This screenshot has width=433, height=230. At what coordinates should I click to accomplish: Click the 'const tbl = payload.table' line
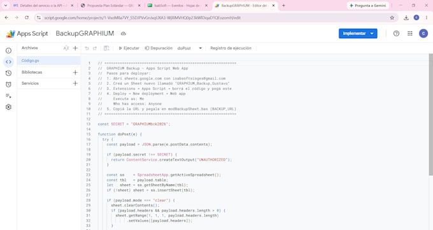(x=138, y=180)
